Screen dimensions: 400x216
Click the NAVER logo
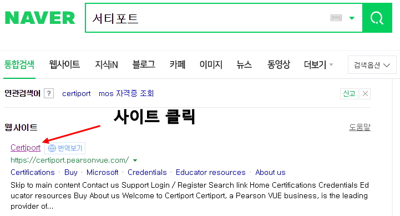pos(40,18)
